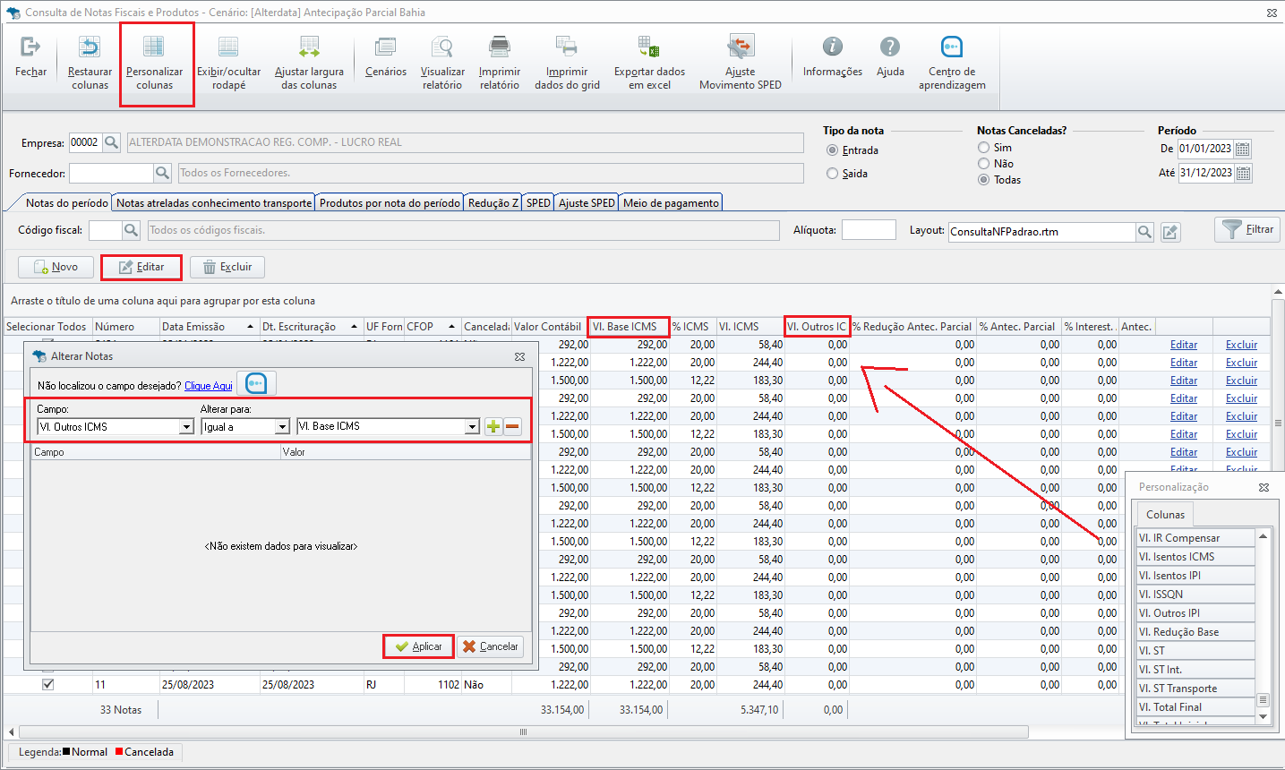
Task: Select Entrada note type
Action: tap(833, 150)
